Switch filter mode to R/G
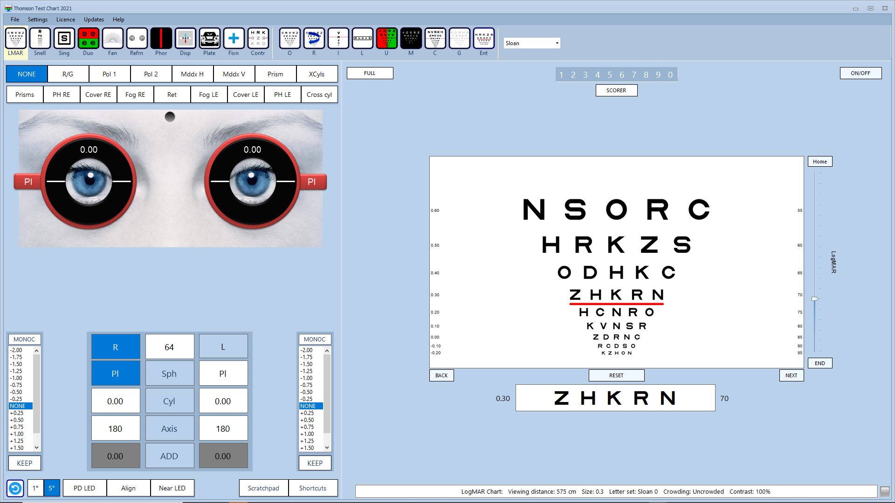The image size is (895, 503). click(68, 74)
